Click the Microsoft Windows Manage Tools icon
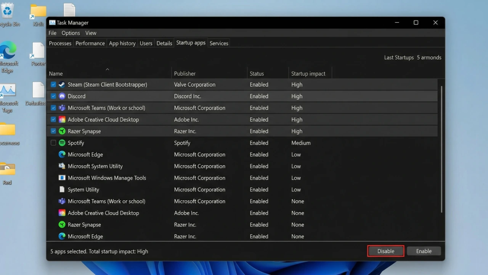488x275 pixels. pos(62,178)
